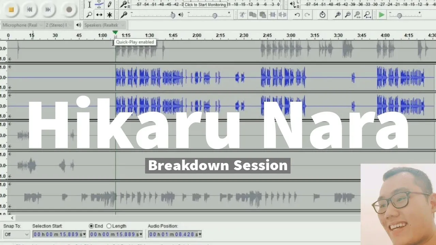This screenshot has height=245, width=436.
Task: Click speaker icon beside the playback volume slider
Action: click(x=181, y=15)
